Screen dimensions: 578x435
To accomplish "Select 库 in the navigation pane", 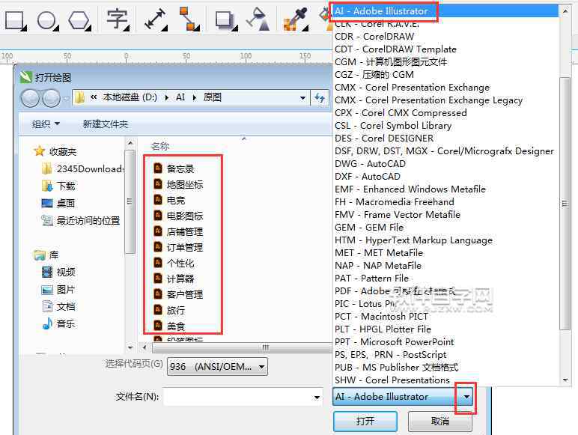I will coord(46,255).
